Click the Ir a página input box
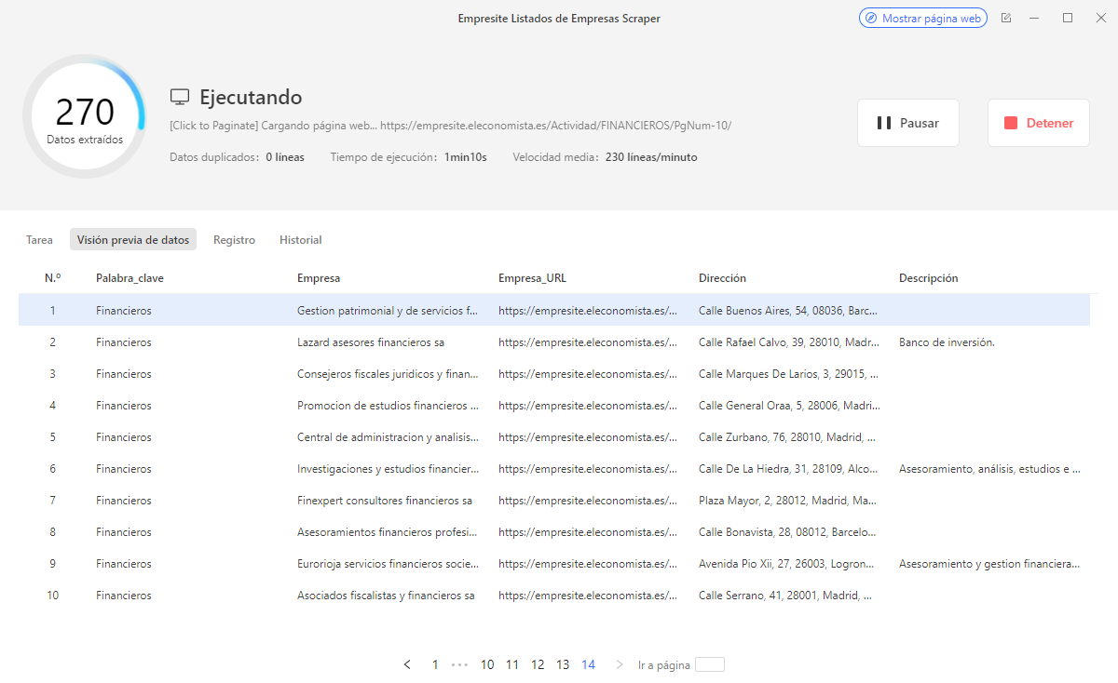Image resolution: width=1118 pixels, height=683 pixels. [710, 664]
